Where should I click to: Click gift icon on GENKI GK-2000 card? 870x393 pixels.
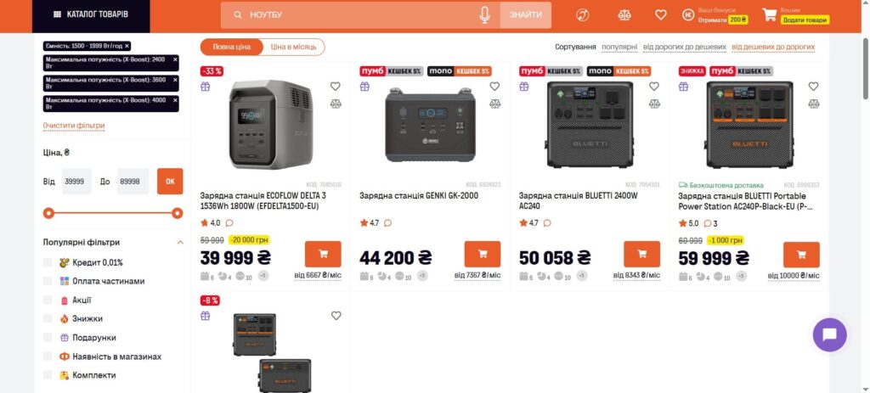tap(364, 87)
